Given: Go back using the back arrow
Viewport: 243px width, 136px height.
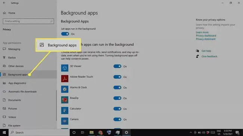Looking at the screenshot, I should coord(4,3).
